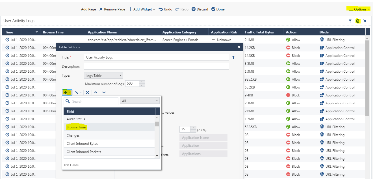Increase maximum number of logs stepper
The width and height of the screenshot is (373, 179).
click(142, 82)
